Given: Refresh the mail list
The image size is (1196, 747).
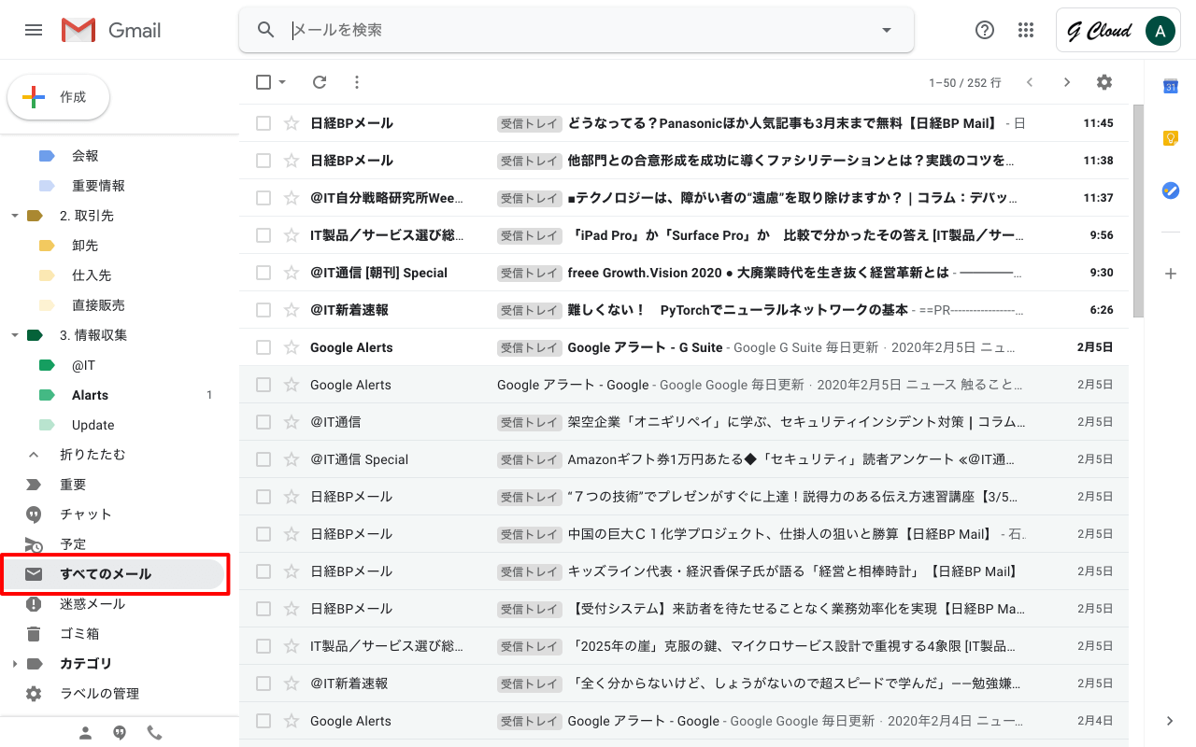Looking at the screenshot, I should click(x=320, y=82).
